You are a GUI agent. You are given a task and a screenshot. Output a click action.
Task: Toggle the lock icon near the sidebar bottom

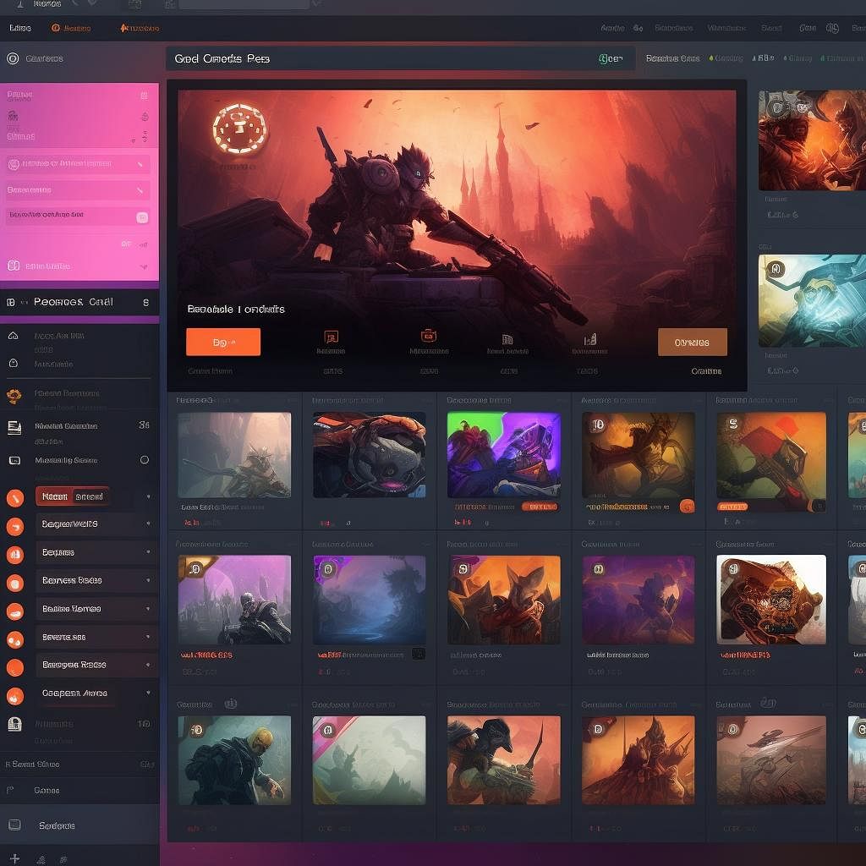pyautogui.click(x=14, y=725)
